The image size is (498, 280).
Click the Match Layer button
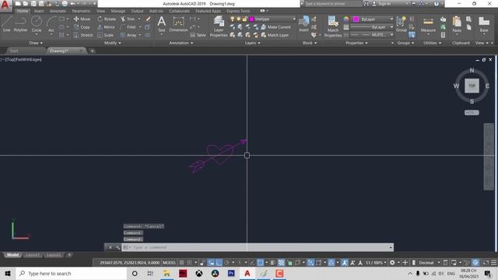tap(275, 35)
